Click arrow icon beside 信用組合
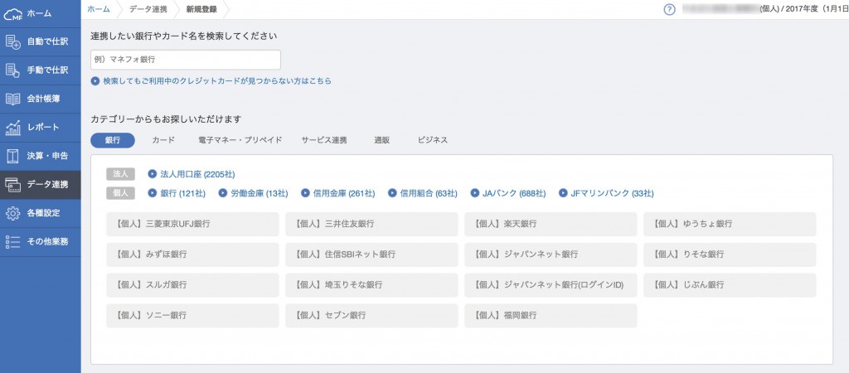This screenshot has height=373, width=849. tap(392, 193)
